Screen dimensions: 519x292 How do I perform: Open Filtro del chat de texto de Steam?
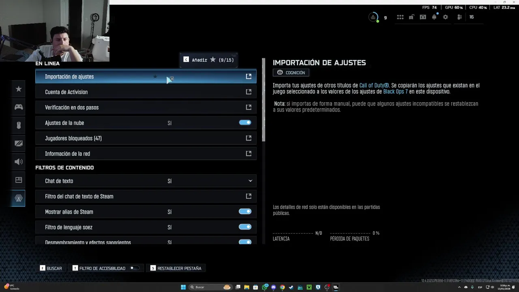click(146, 196)
